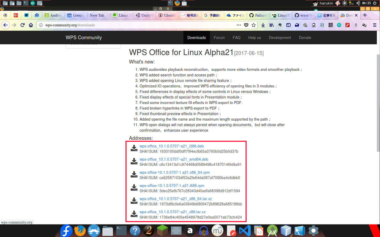Open the Forum page in site navbar

219,38
